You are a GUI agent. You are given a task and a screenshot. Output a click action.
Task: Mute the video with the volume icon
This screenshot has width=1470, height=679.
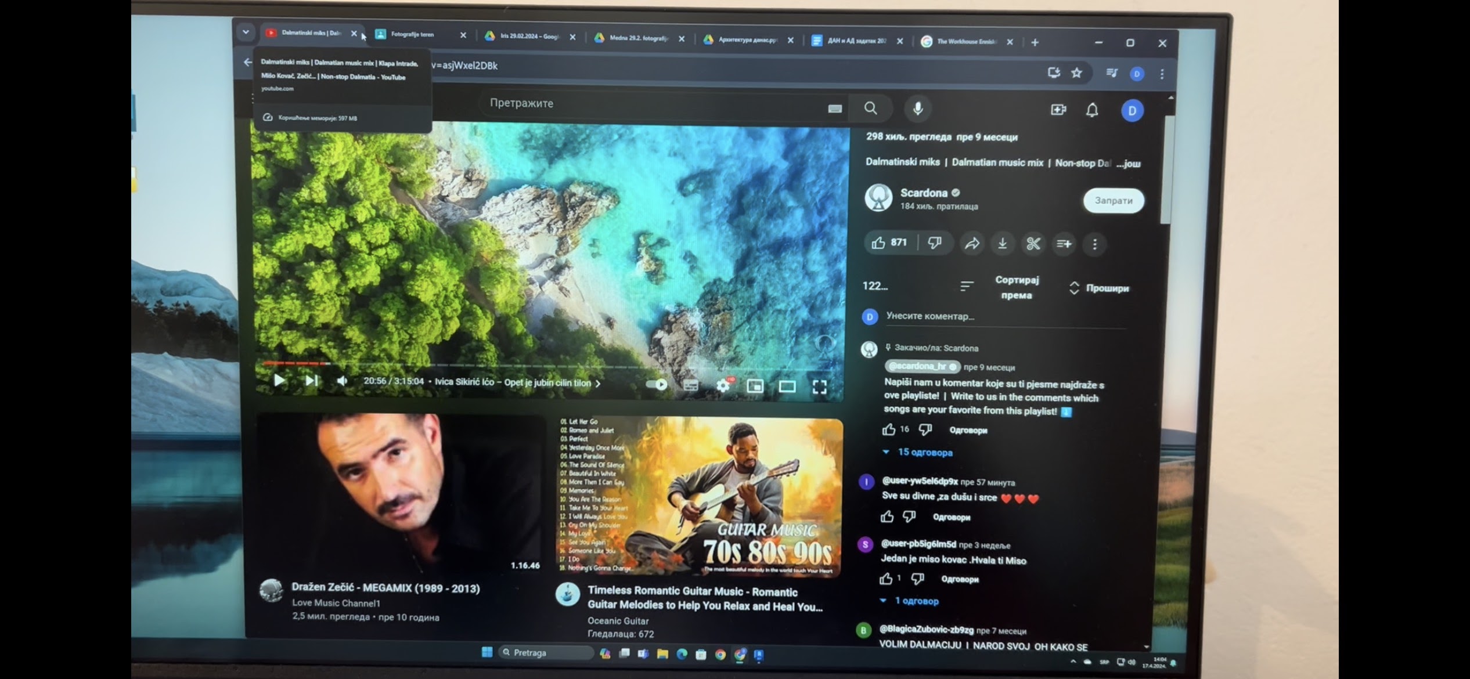(342, 381)
